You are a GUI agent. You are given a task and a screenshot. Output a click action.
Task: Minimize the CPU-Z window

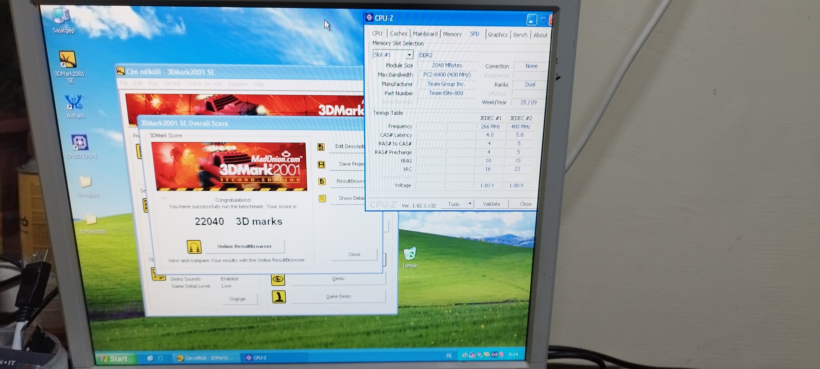(x=531, y=20)
